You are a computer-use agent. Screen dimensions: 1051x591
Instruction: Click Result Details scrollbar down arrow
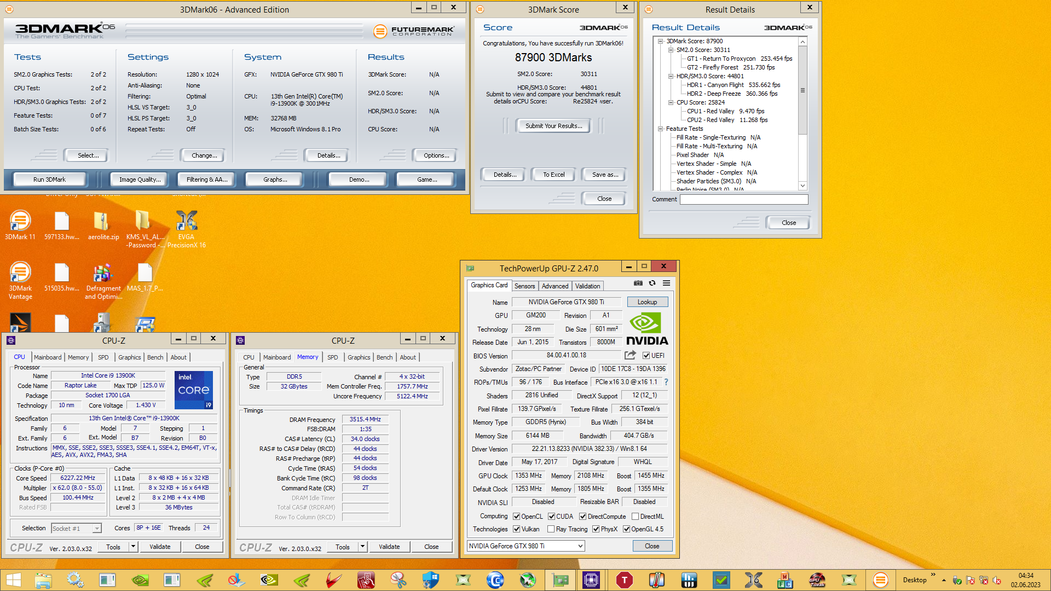click(x=802, y=186)
